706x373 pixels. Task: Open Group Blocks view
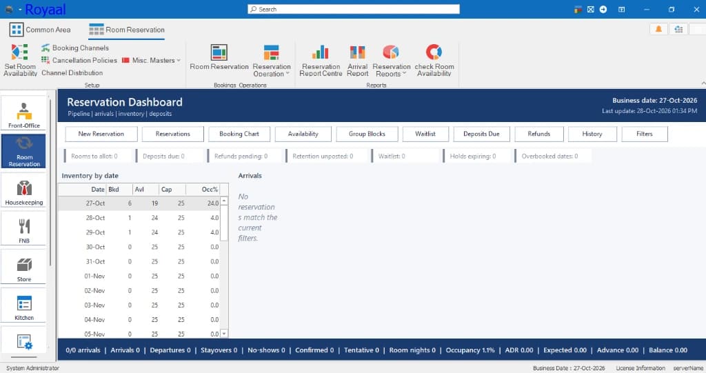367,134
